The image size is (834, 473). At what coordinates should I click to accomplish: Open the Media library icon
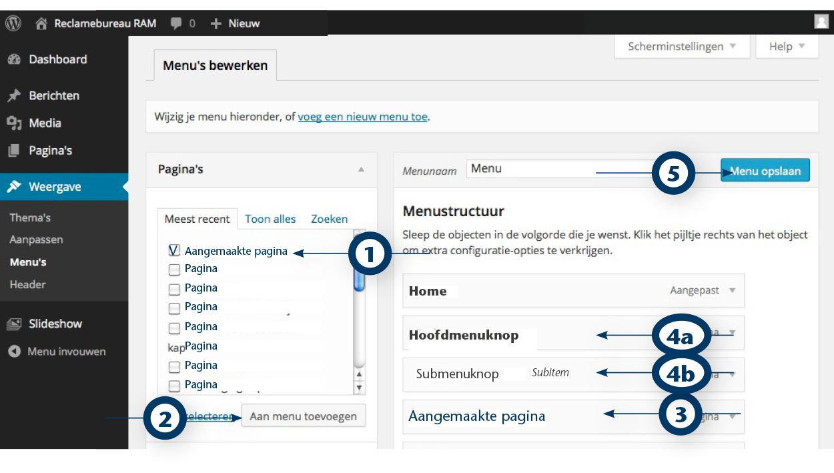coord(14,123)
